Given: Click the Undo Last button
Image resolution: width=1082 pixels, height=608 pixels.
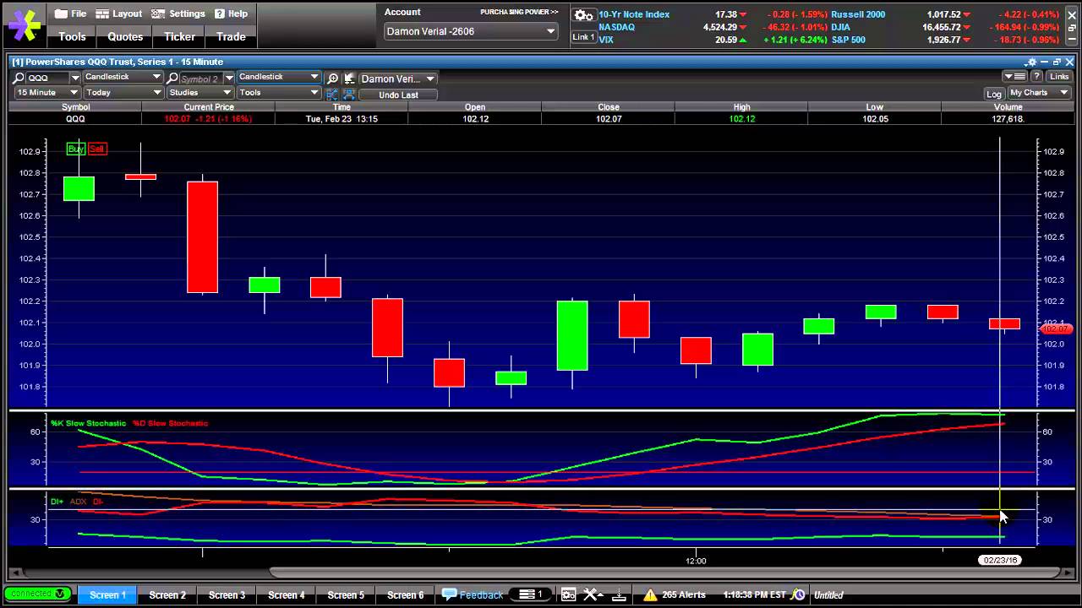Looking at the screenshot, I should pyautogui.click(x=398, y=95).
